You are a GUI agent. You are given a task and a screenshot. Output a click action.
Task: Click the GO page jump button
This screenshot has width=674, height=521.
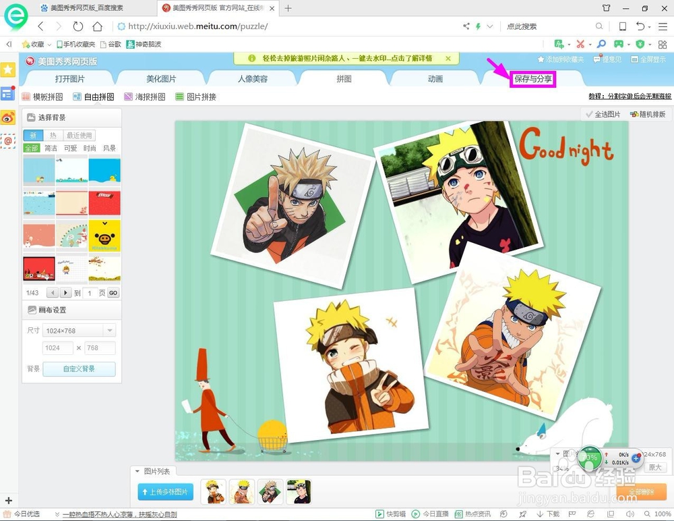(113, 293)
